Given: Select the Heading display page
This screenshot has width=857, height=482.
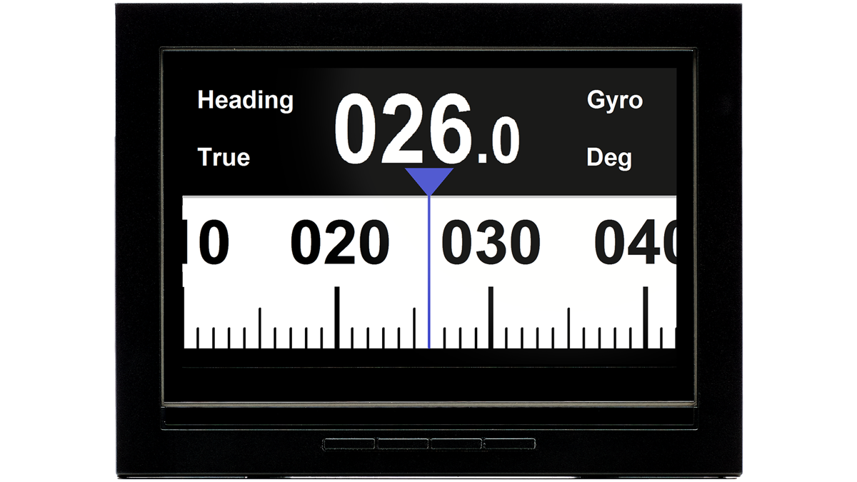Looking at the screenshot, I should coord(246,101).
